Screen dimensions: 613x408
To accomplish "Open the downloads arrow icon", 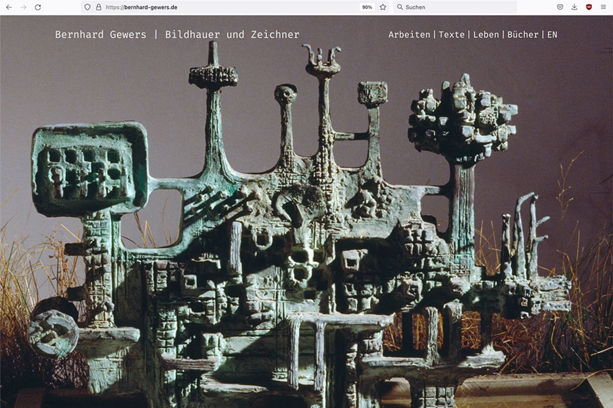I will coord(574,7).
